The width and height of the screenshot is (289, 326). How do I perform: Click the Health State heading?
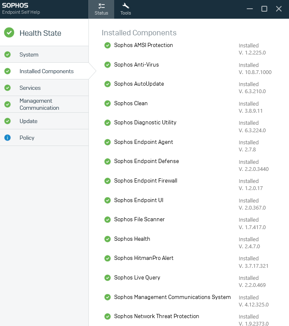[x=40, y=33]
